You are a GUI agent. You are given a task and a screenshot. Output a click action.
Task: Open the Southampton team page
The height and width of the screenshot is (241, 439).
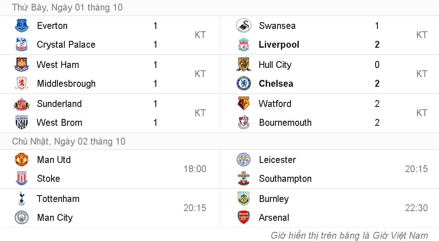pos(285,179)
